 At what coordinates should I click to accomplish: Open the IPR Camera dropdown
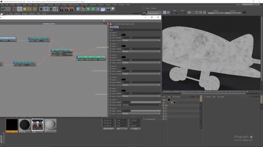coord(233,13)
